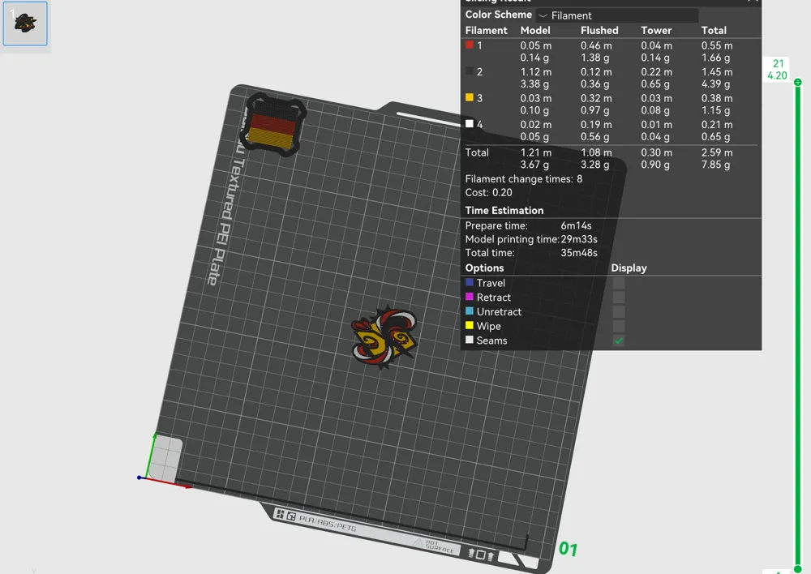Click the 'Cost: 0.20' text
The height and width of the screenshot is (574, 811).
tap(489, 192)
